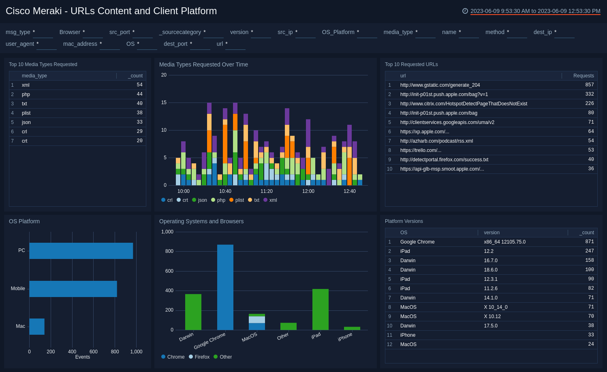This screenshot has width=607, height=372.
Task: Click the msg_type filter field
Action: coord(43,32)
